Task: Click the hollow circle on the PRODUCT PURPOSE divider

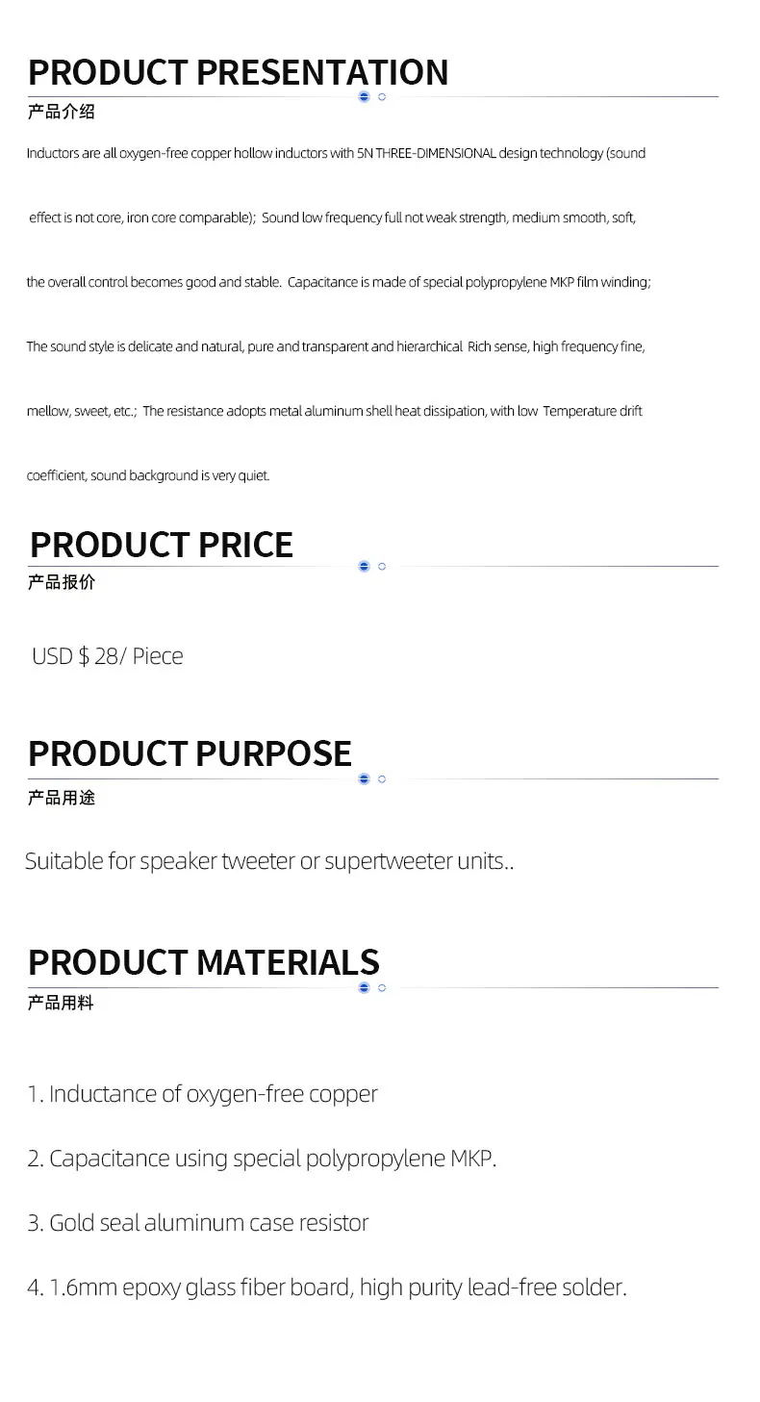Action: click(382, 778)
